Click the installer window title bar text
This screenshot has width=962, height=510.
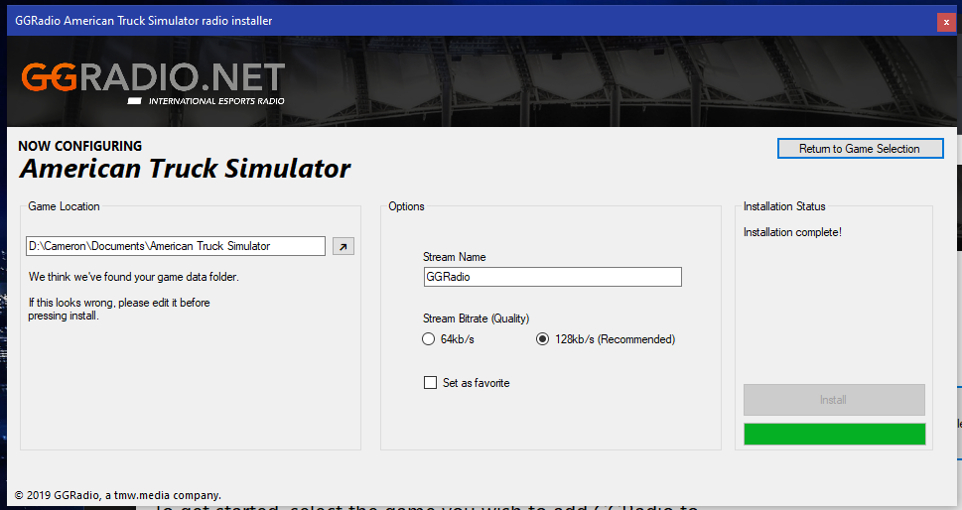tap(144, 21)
